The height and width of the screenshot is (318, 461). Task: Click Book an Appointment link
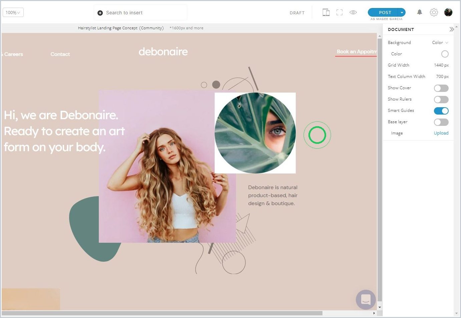(x=357, y=52)
